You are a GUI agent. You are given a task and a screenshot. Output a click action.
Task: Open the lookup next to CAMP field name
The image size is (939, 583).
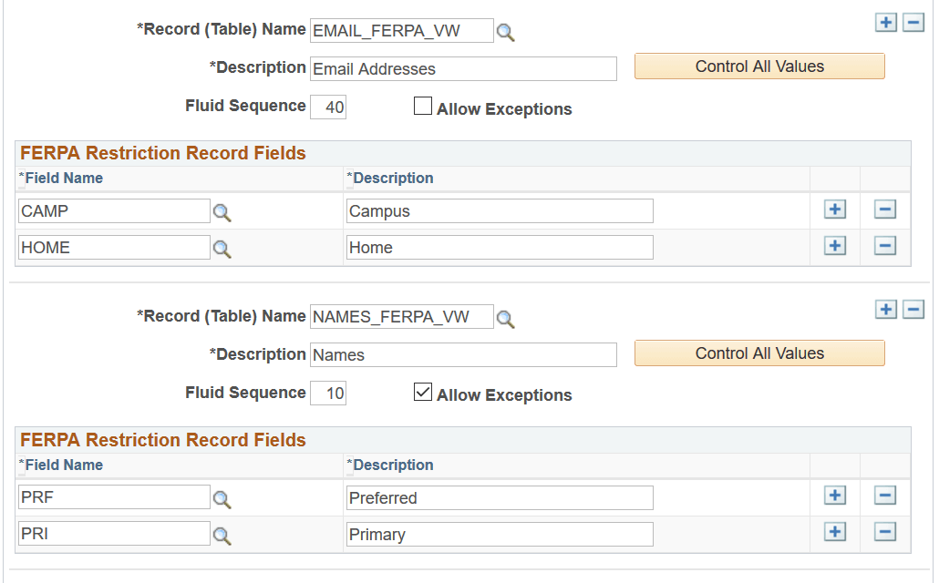tap(222, 210)
